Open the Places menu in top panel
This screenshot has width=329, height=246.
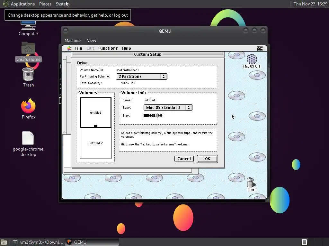pyautogui.click(x=45, y=4)
